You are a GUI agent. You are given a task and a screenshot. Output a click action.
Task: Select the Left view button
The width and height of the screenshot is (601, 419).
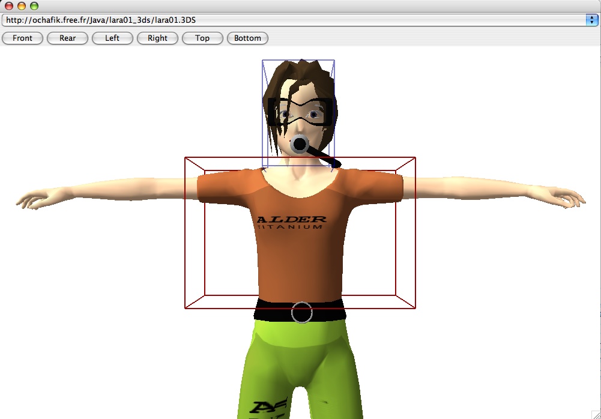click(x=112, y=38)
